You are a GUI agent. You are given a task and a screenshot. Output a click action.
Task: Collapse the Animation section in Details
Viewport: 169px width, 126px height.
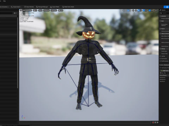[x=160, y=16]
